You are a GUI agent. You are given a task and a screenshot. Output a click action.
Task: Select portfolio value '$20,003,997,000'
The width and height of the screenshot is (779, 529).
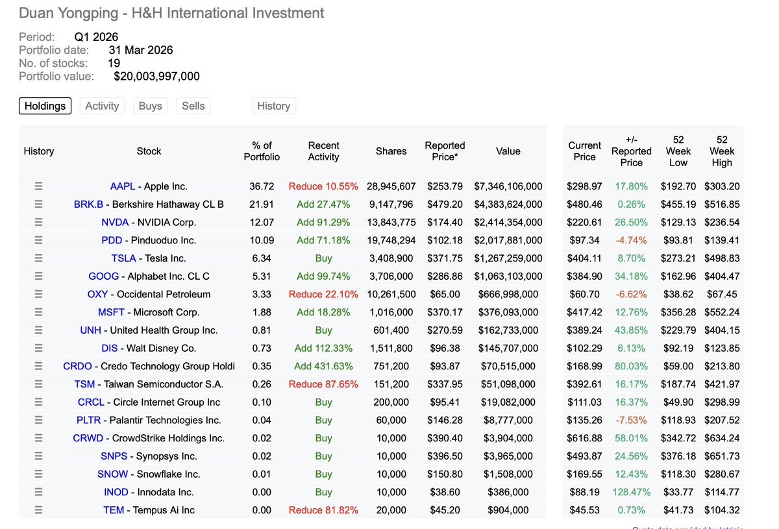[156, 77]
